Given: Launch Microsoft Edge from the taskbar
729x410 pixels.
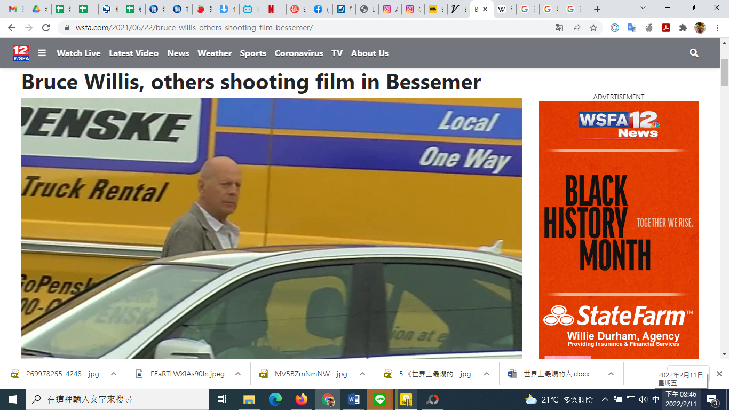Looking at the screenshot, I should 275,399.
